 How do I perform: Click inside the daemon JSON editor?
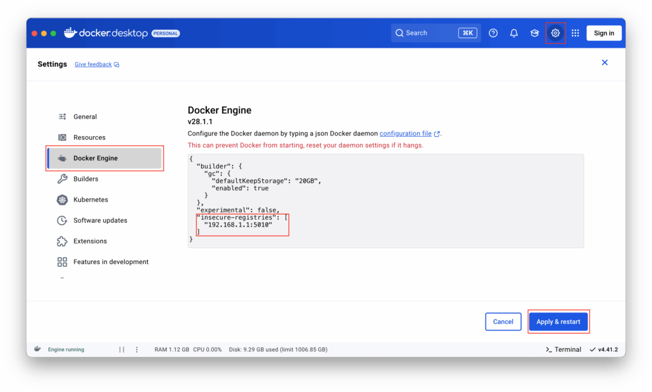pyautogui.click(x=385, y=201)
